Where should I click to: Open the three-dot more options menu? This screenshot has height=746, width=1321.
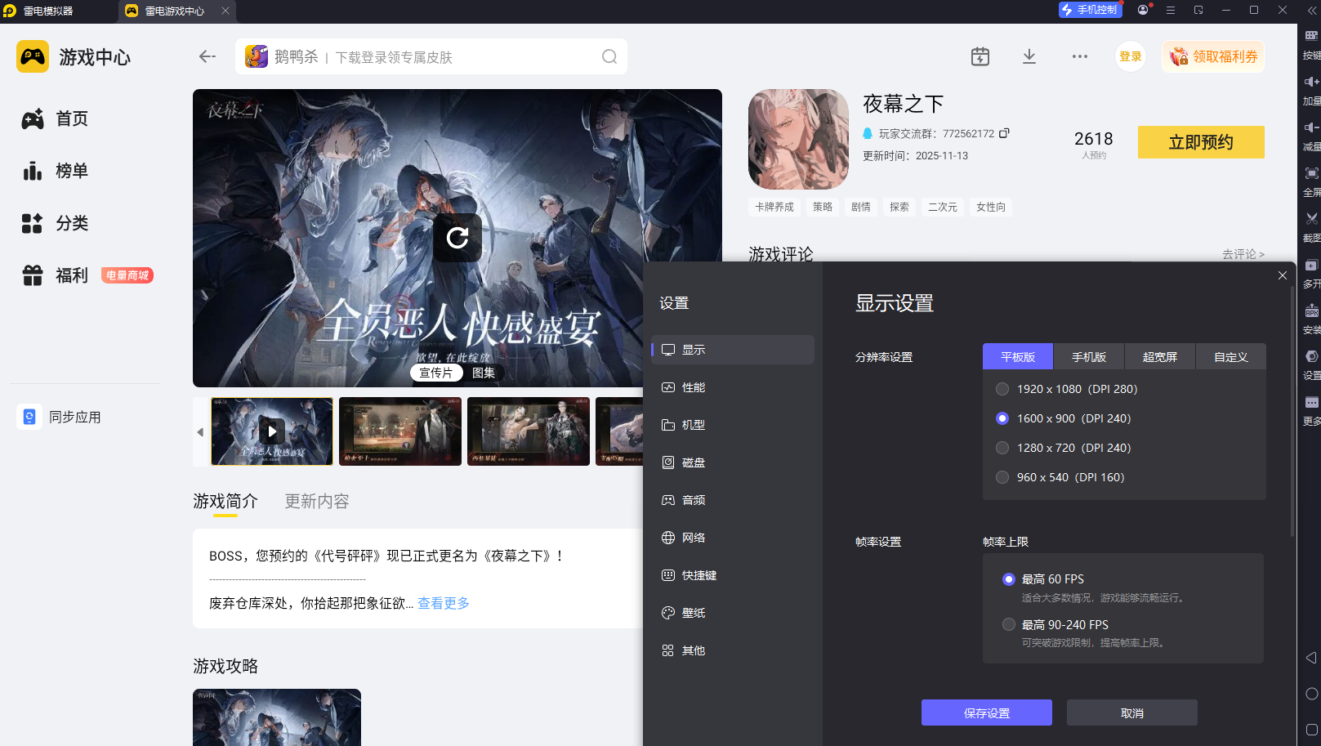1080,56
